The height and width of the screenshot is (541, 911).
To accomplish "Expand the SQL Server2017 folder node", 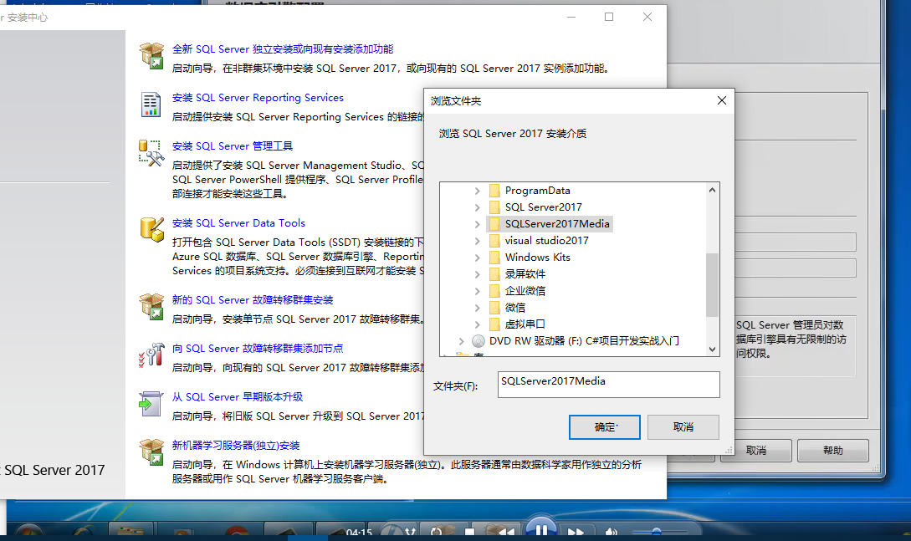I will point(477,207).
